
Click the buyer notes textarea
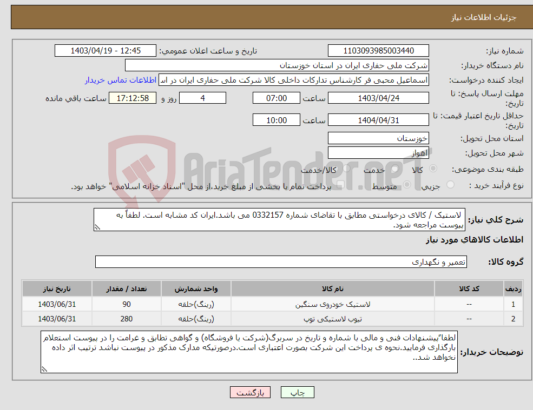249,352
